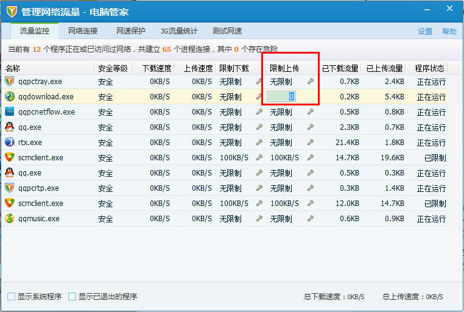
Task: Click the 总上传速度 readout in status bar
Action: (412, 297)
